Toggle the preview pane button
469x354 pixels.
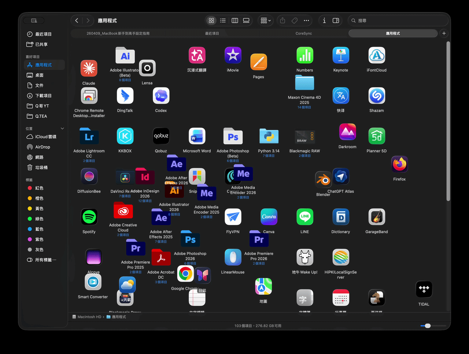336,21
